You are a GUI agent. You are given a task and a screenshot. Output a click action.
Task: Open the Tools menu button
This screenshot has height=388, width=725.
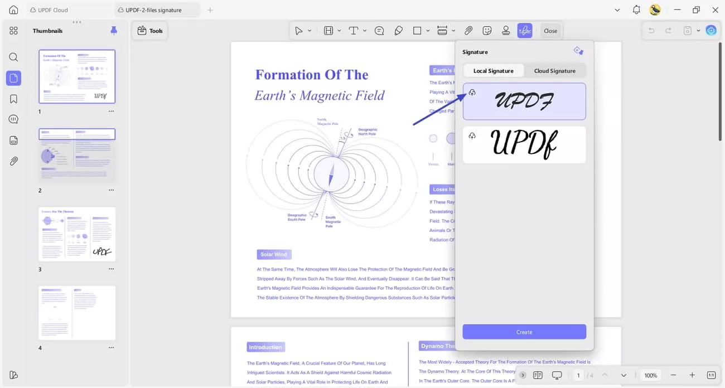tap(149, 31)
